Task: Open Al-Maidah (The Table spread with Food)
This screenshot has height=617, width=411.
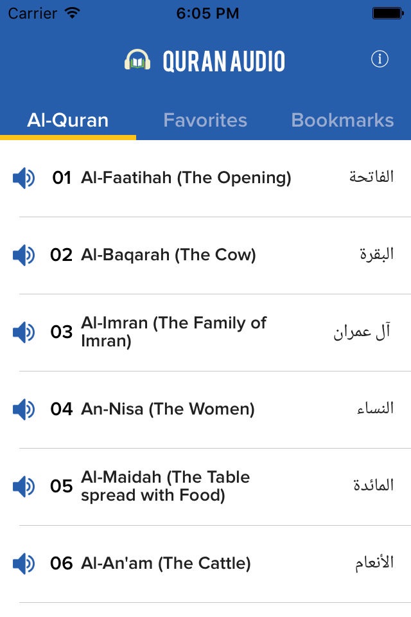Action: point(205,487)
